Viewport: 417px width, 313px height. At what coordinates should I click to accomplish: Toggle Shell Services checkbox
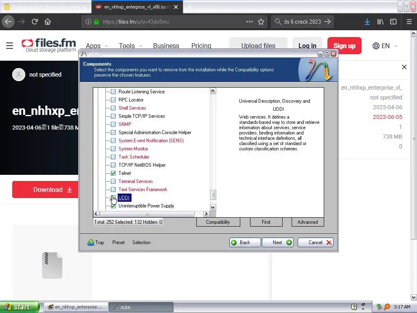pos(113,108)
